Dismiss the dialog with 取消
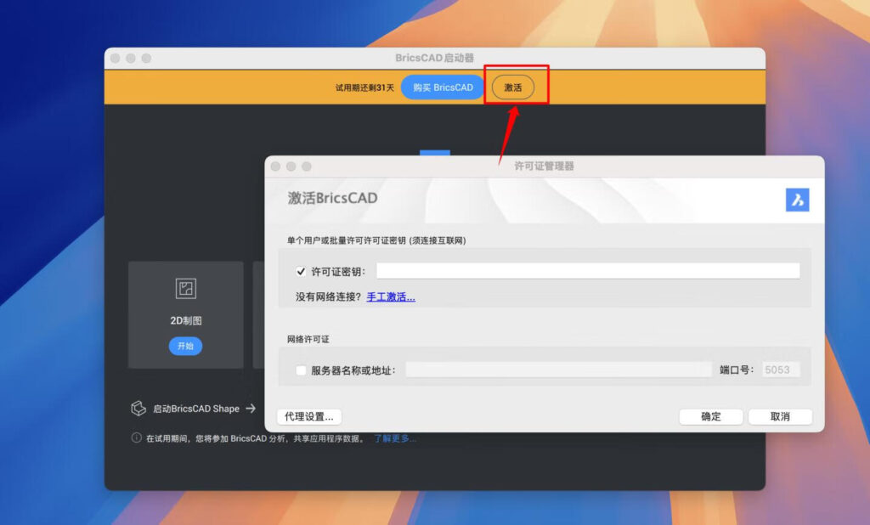870x525 pixels. [779, 417]
